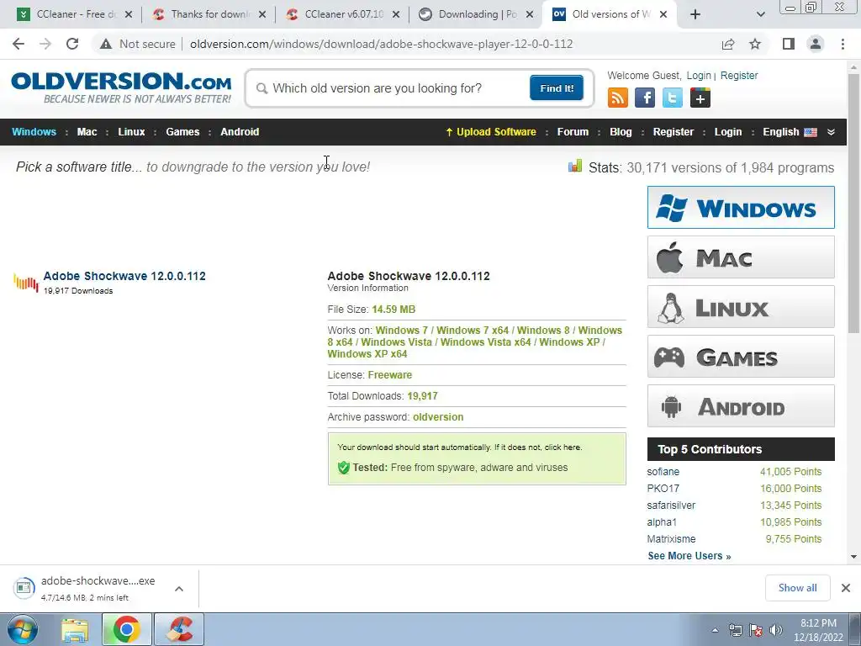
Task: Select Android in the navigation bar
Action: [x=240, y=132]
